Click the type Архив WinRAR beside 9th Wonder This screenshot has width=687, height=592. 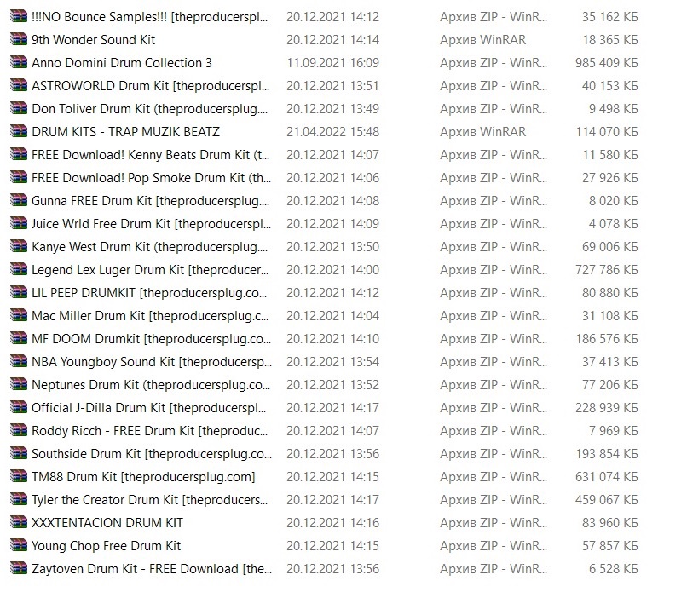pos(482,40)
